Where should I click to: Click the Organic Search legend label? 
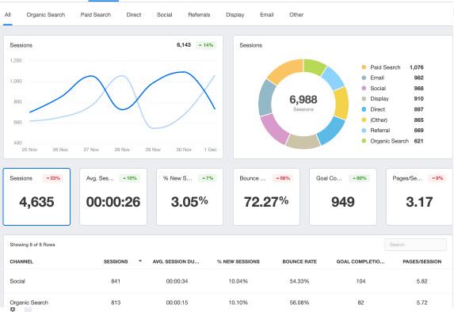click(x=390, y=141)
